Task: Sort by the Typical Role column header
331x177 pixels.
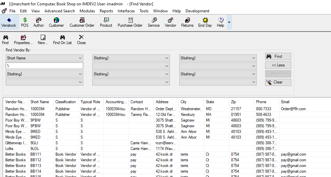Action: coord(91,102)
